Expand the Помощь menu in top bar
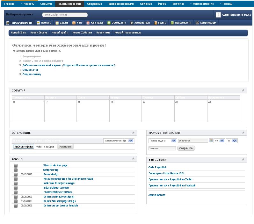 [x=226, y=4]
